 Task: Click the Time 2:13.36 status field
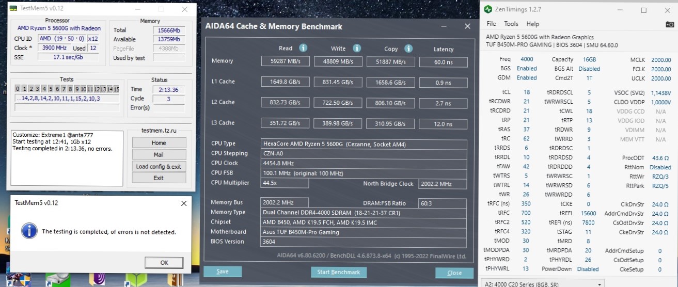168,89
